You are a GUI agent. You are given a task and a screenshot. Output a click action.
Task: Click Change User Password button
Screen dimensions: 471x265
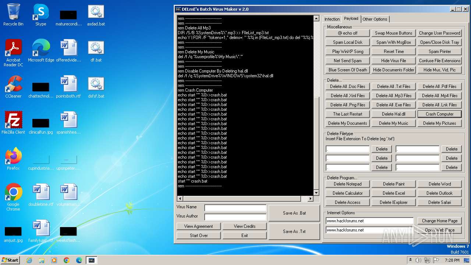pyautogui.click(x=440, y=33)
